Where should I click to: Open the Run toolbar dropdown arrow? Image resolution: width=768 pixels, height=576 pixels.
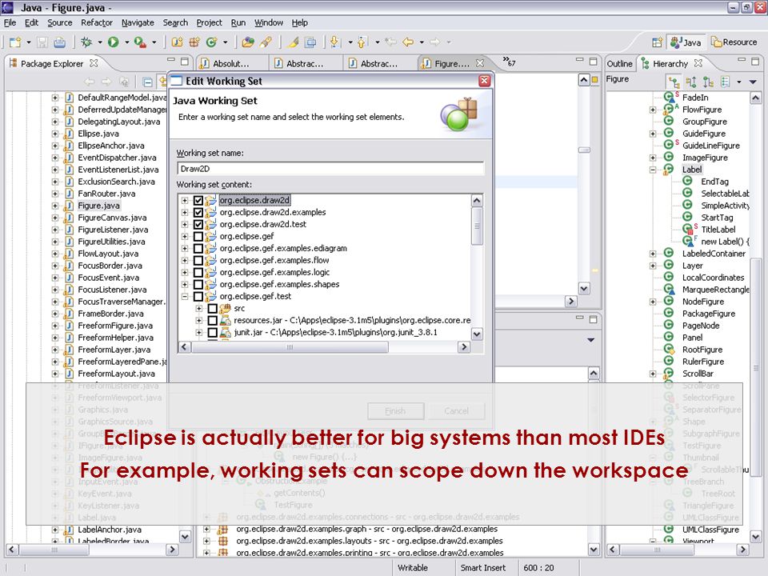tap(126, 42)
